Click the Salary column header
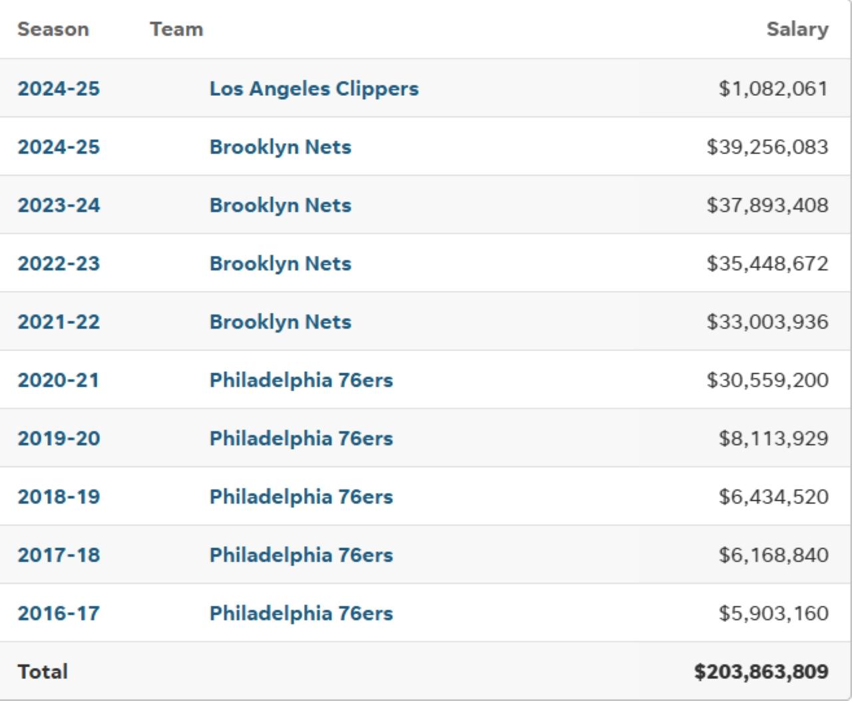 797,29
